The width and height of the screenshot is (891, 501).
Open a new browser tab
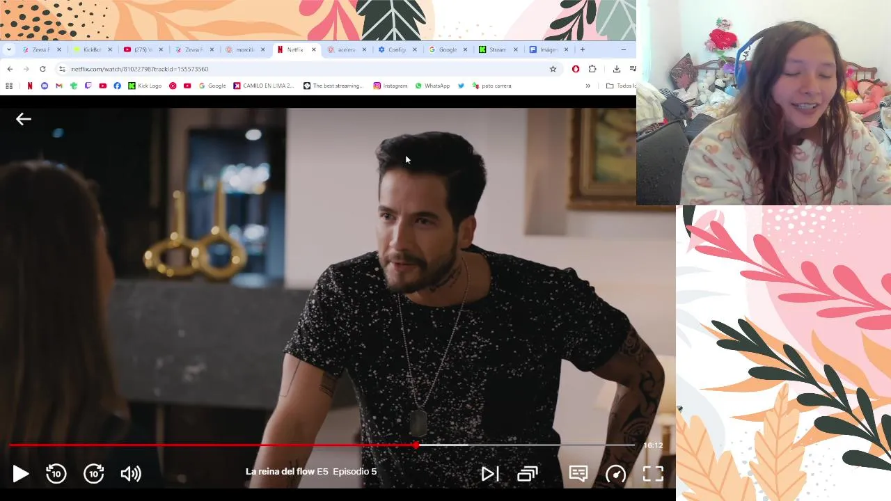point(583,49)
